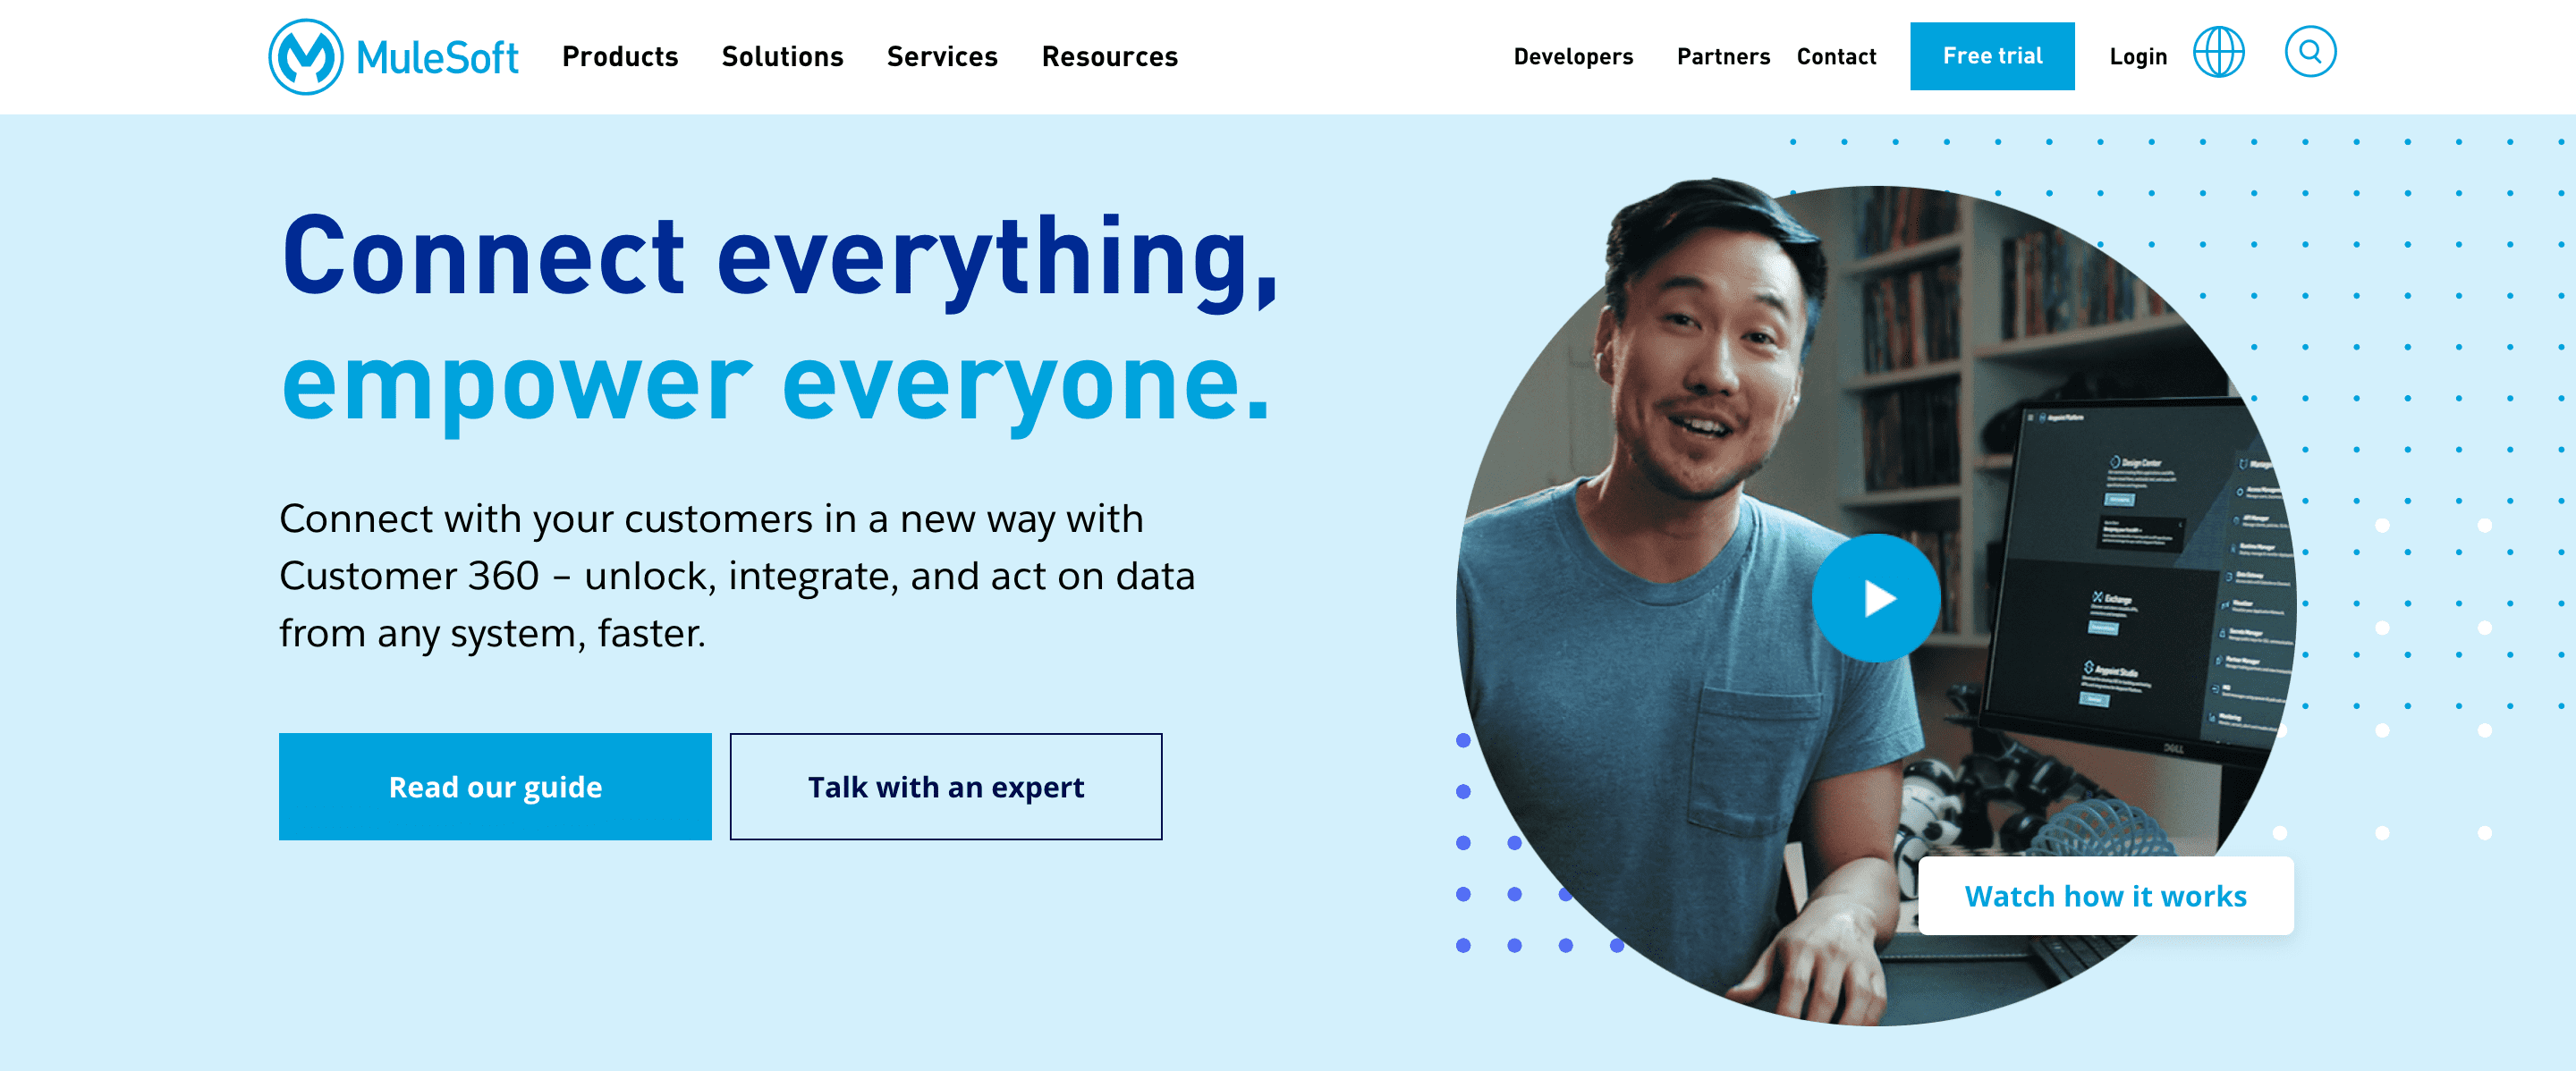This screenshot has width=2576, height=1071.
Task: Expand the Services menu item
Action: click(x=942, y=57)
